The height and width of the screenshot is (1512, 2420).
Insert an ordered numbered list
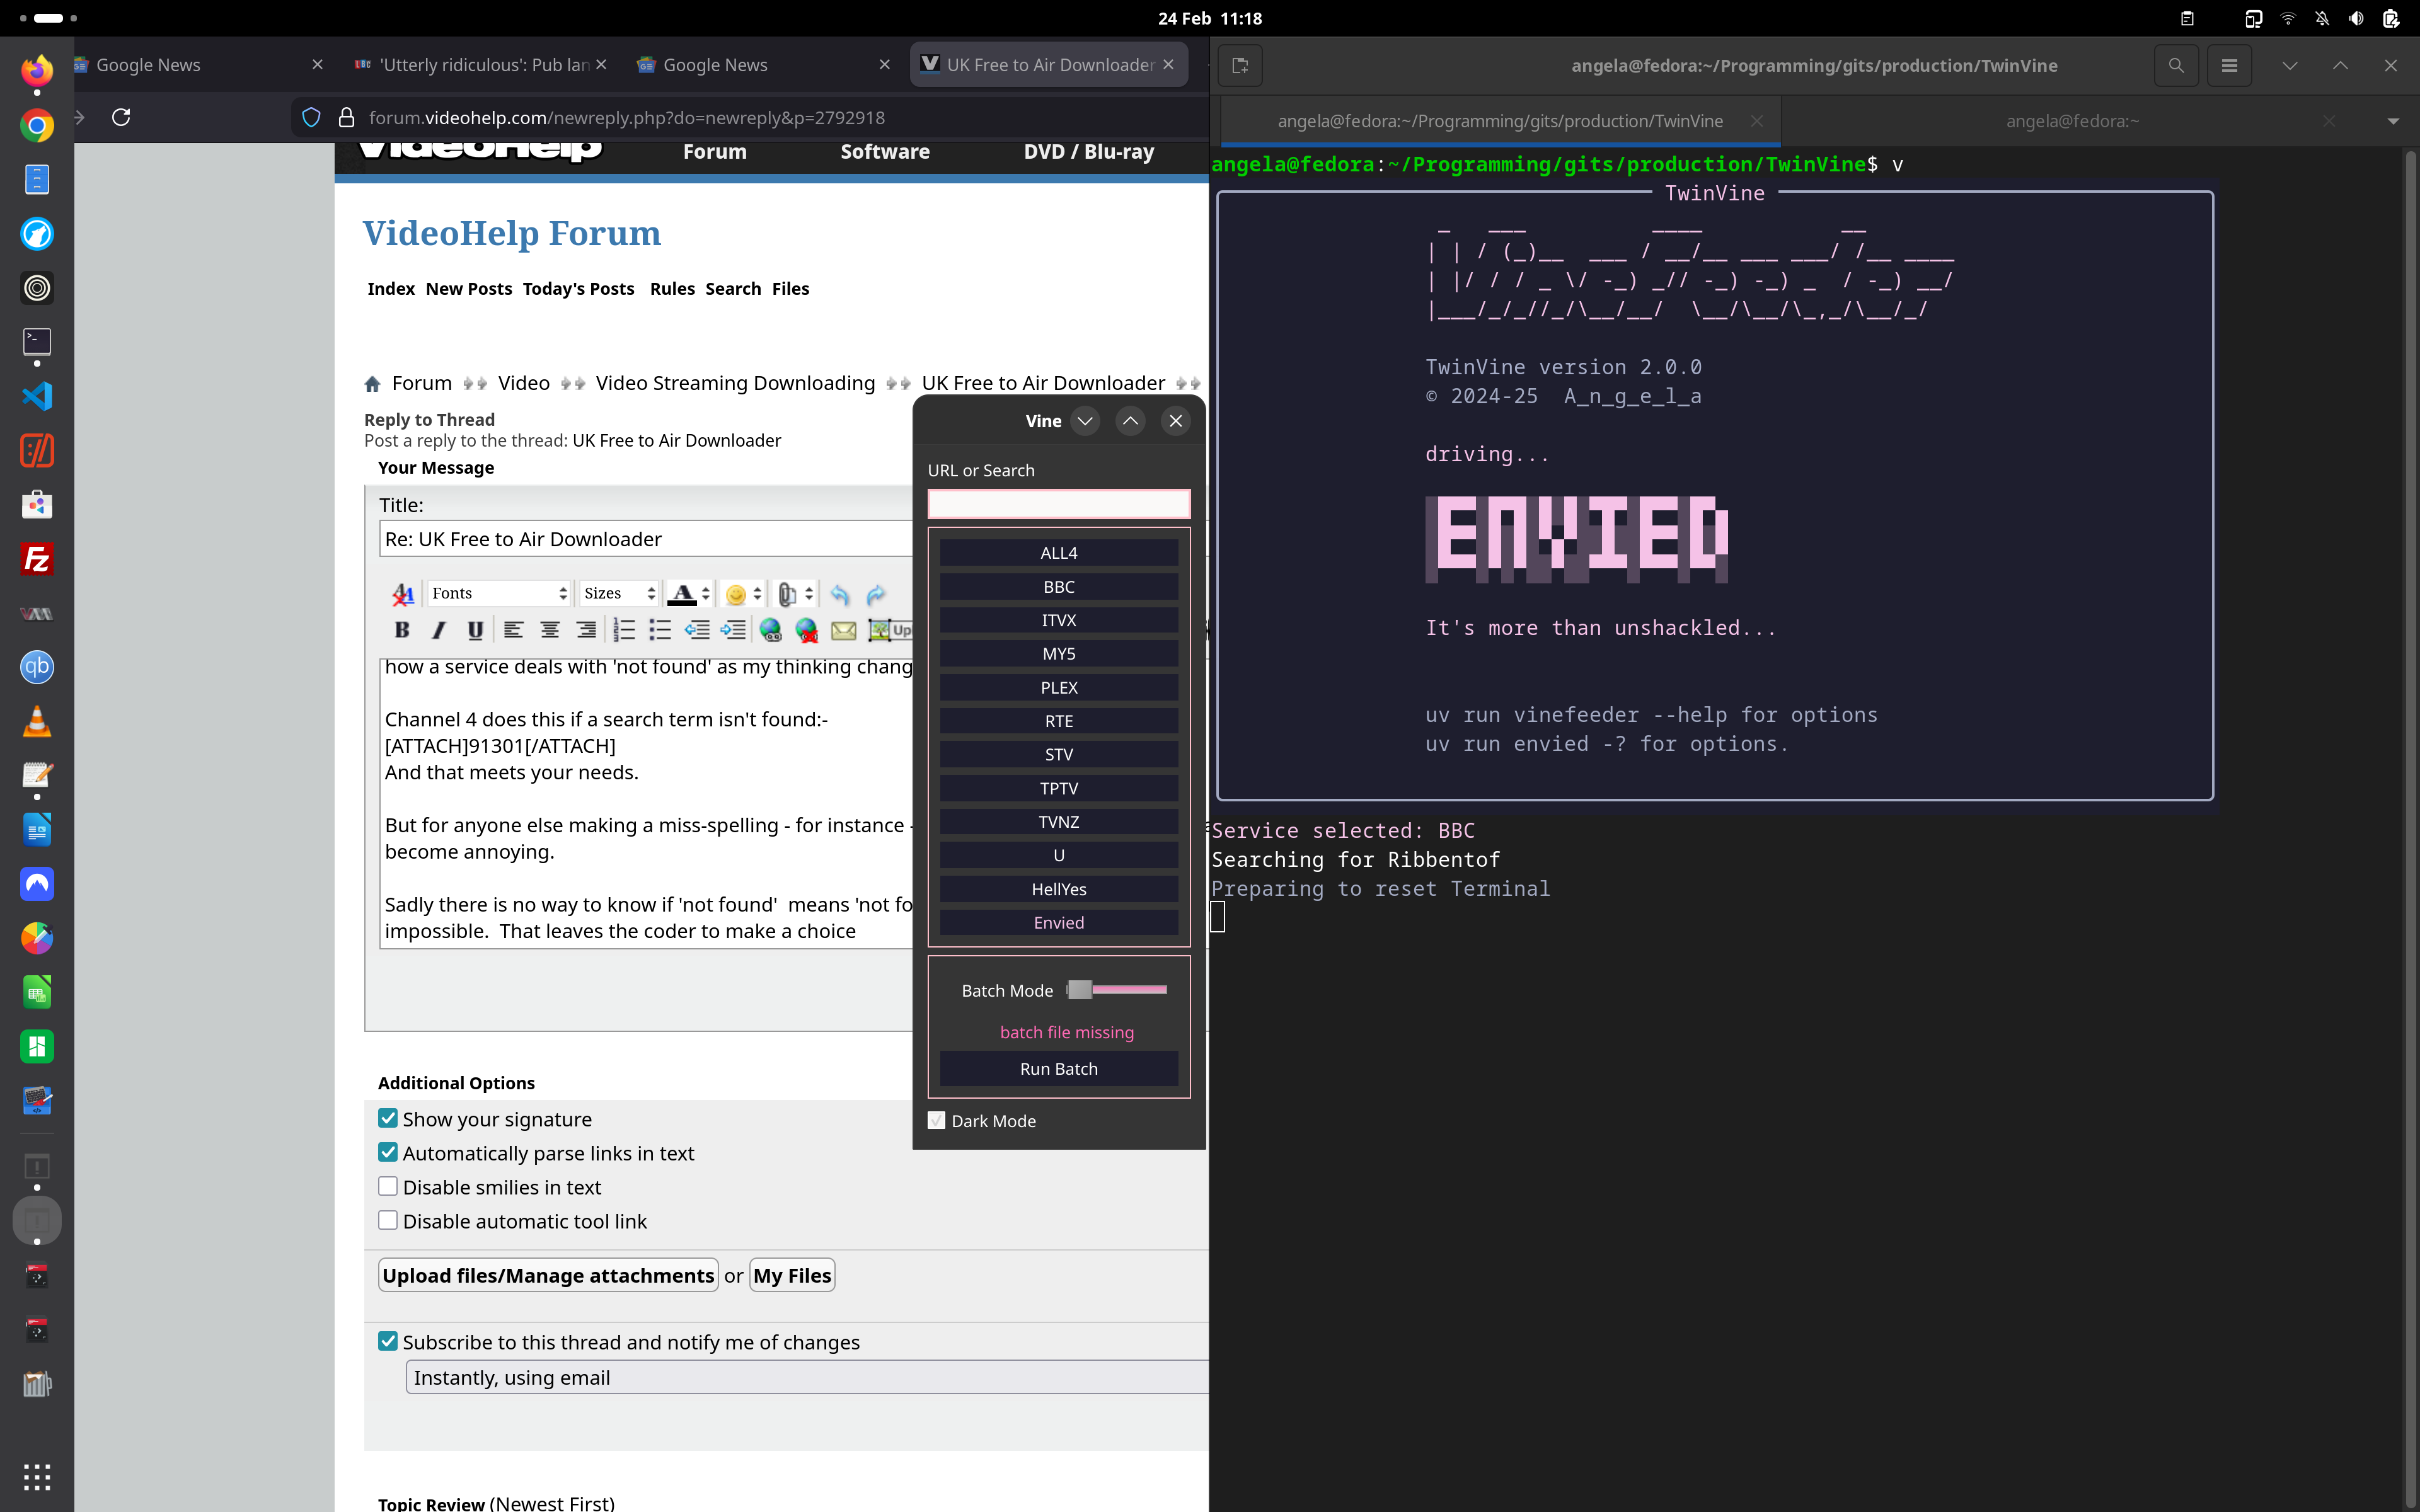point(624,630)
